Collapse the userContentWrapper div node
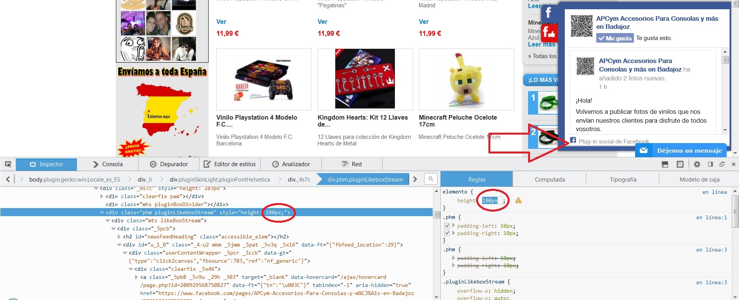Viewport: 739px width, 300px height. tap(125, 253)
